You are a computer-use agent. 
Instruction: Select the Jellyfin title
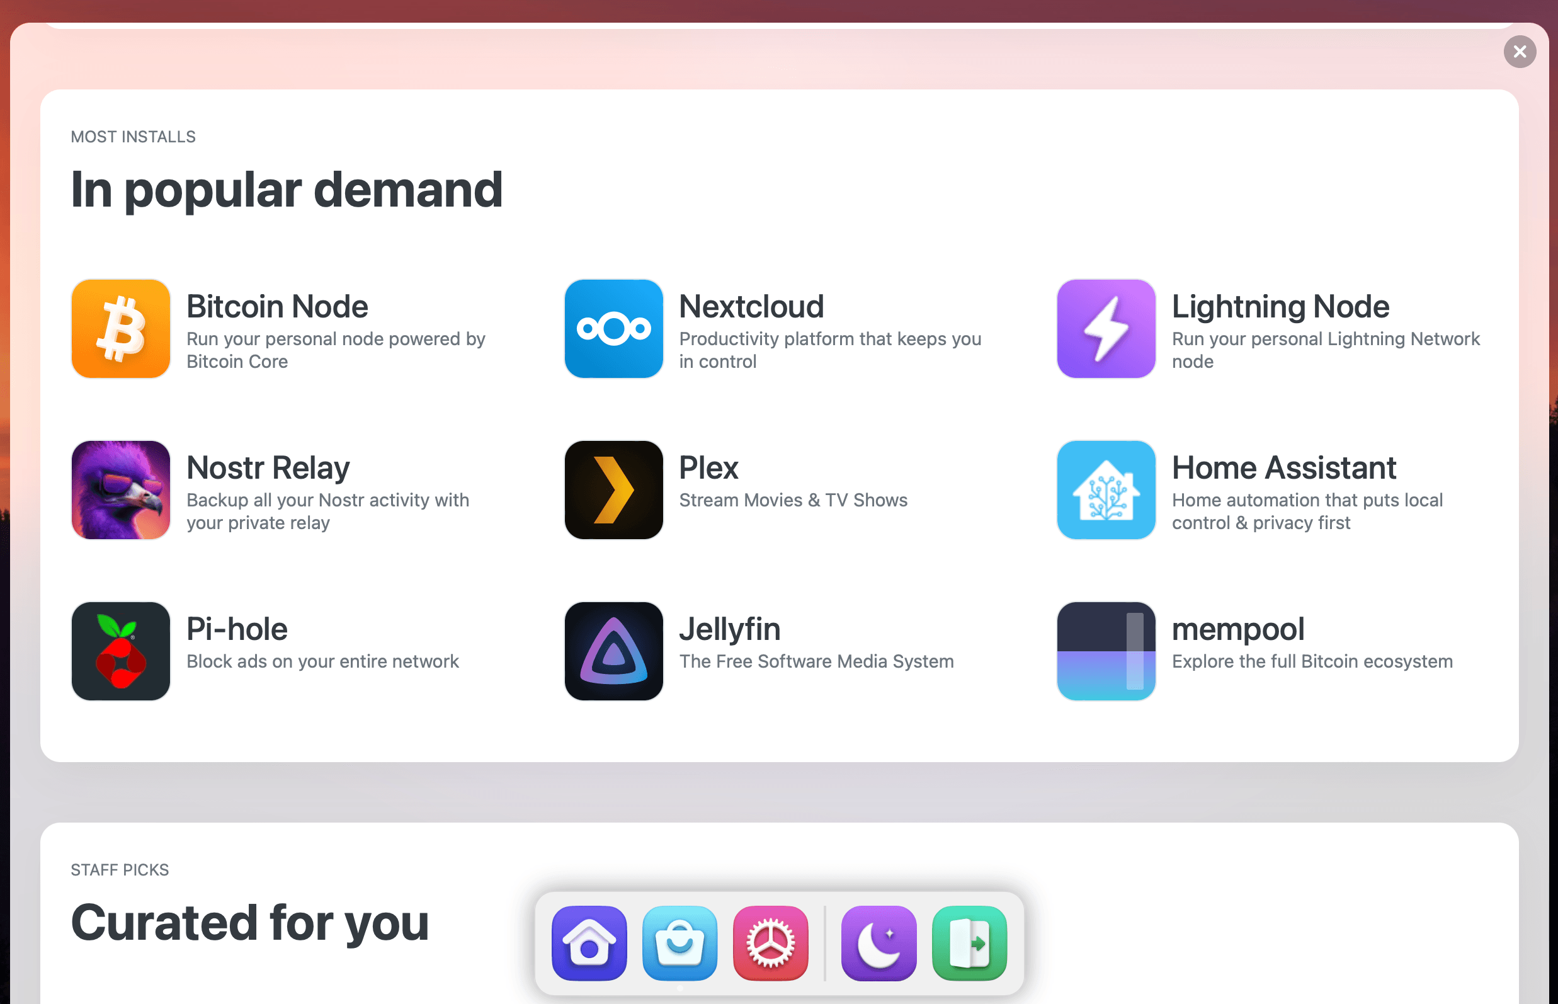pos(729,629)
